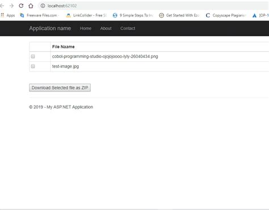
Task: Check the cobol-programming-studio png file checkbox
Action: (x=33, y=56)
